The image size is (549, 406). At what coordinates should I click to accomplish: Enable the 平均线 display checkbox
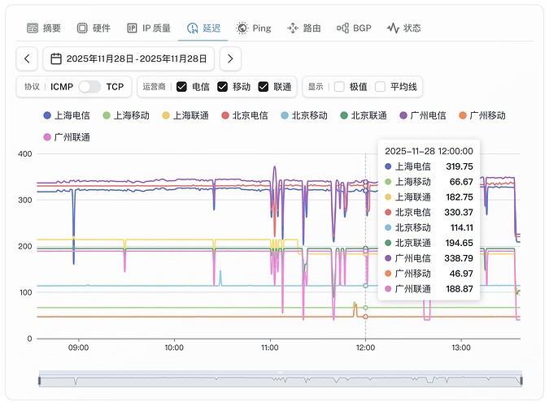coord(381,87)
